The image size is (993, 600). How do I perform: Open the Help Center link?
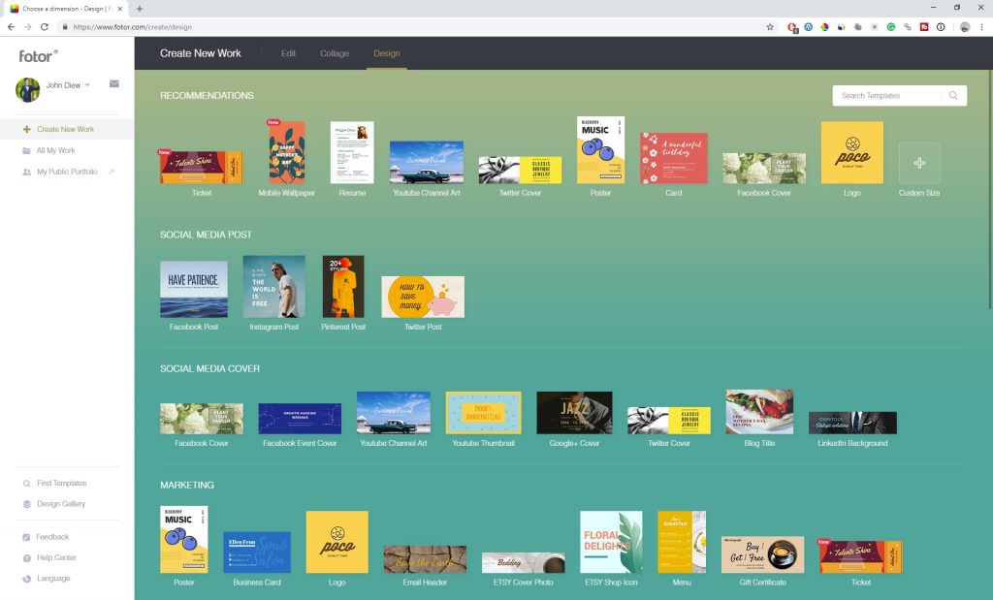(x=56, y=557)
